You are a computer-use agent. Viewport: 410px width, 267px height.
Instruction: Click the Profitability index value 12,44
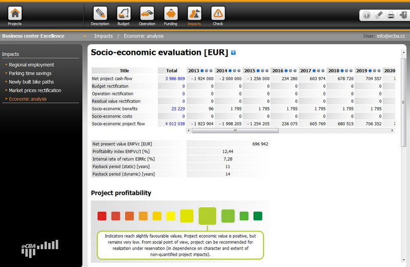228,151
